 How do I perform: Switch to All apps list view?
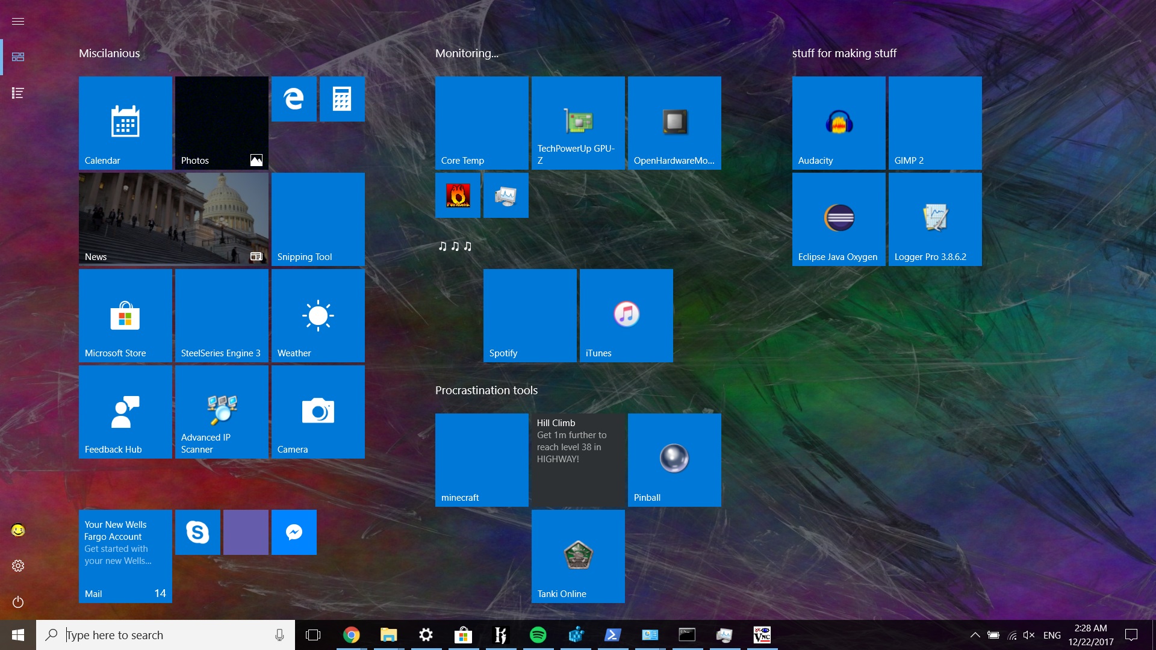[x=18, y=93]
